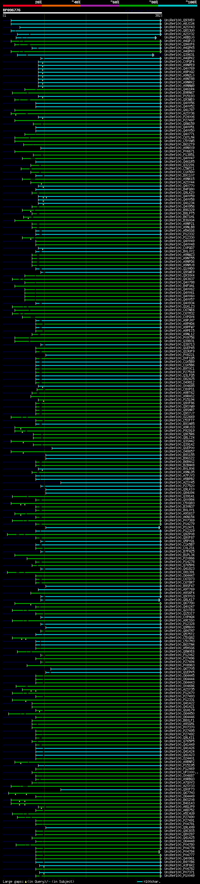Screen dimensions: 200x884
Task: Select the UniRef100_A9NZL0 label
Action: click(x=179, y=75)
